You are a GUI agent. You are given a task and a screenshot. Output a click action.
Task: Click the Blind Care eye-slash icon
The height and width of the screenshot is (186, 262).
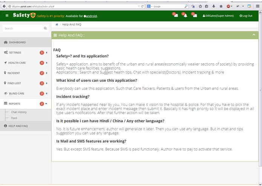6,93
